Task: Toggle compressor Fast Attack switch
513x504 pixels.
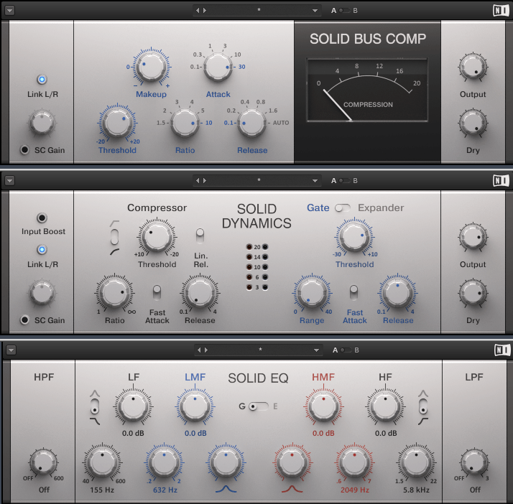Action: pos(157,292)
